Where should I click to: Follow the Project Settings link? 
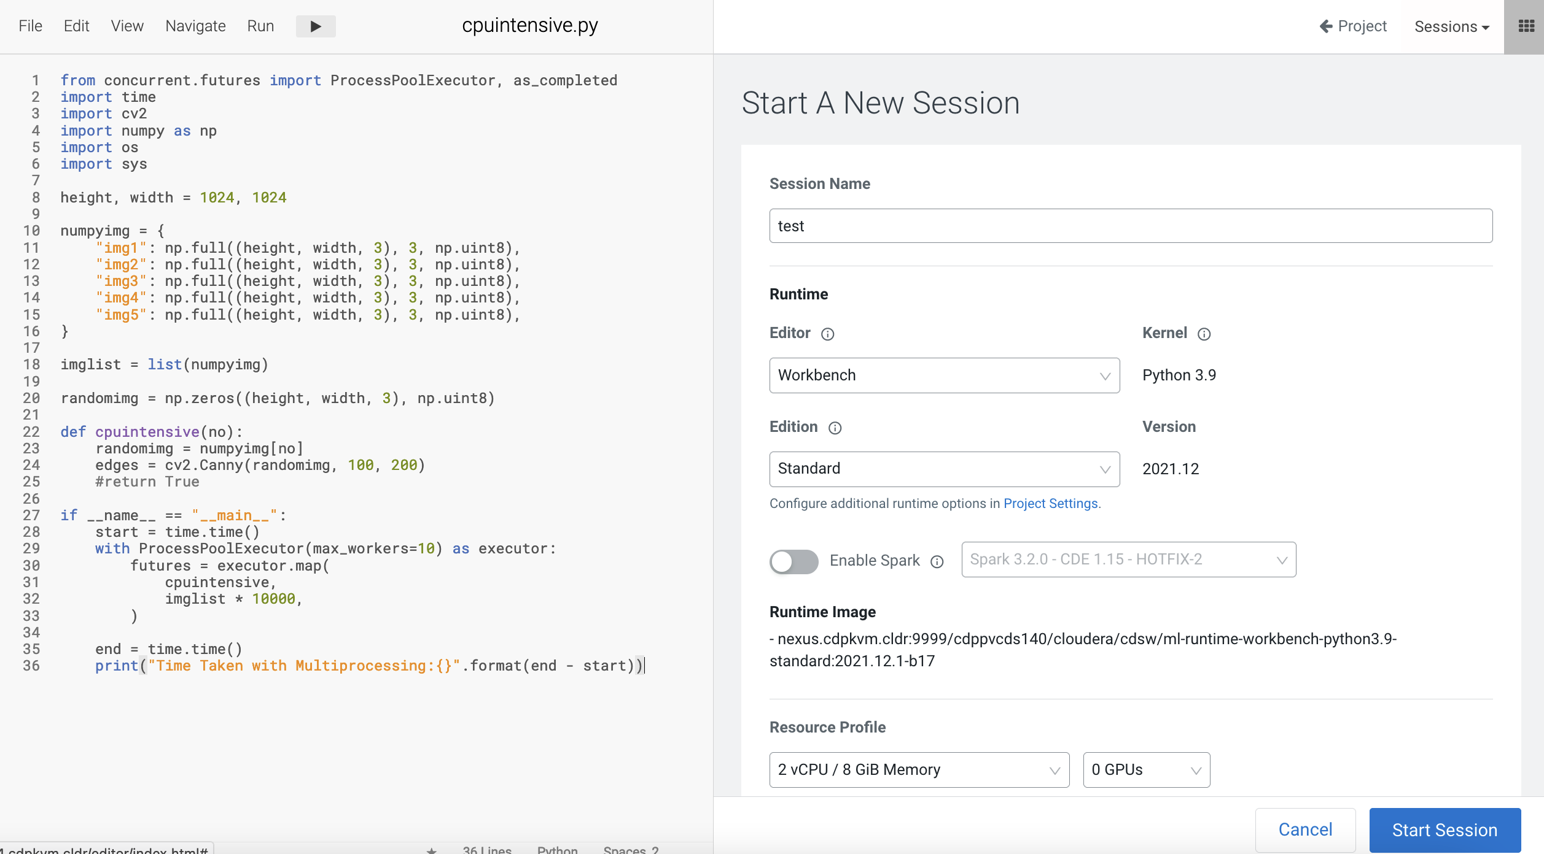click(x=1050, y=504)
